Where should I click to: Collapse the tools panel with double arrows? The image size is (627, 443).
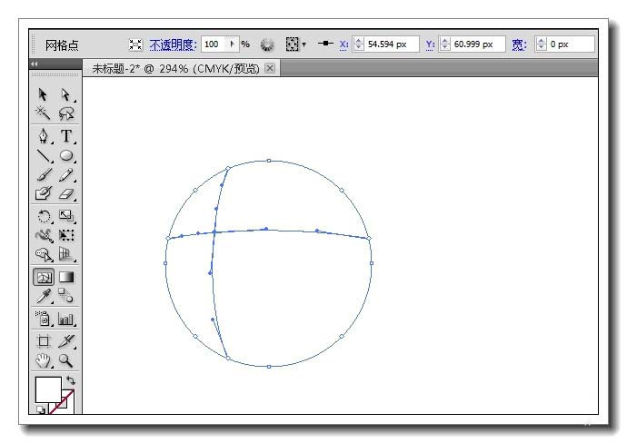[35, 64]
